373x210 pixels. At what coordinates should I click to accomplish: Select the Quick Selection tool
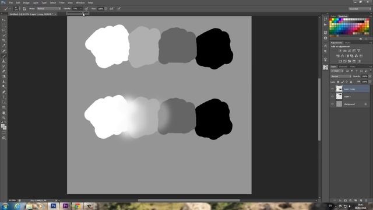tap(3, 36)
